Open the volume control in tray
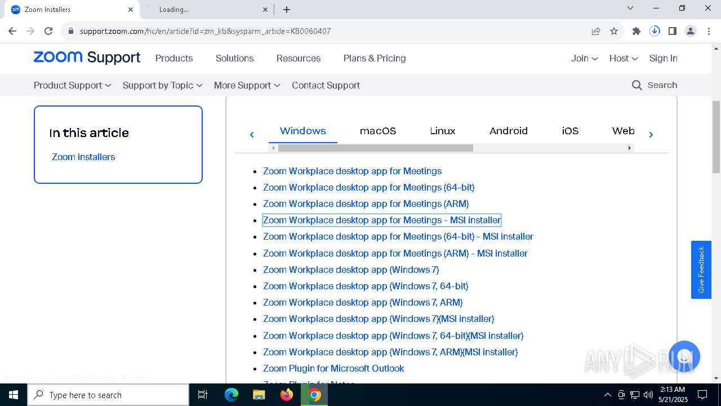Image resolution: width=721 pixels, height=406 pixels. pos(648,395)
